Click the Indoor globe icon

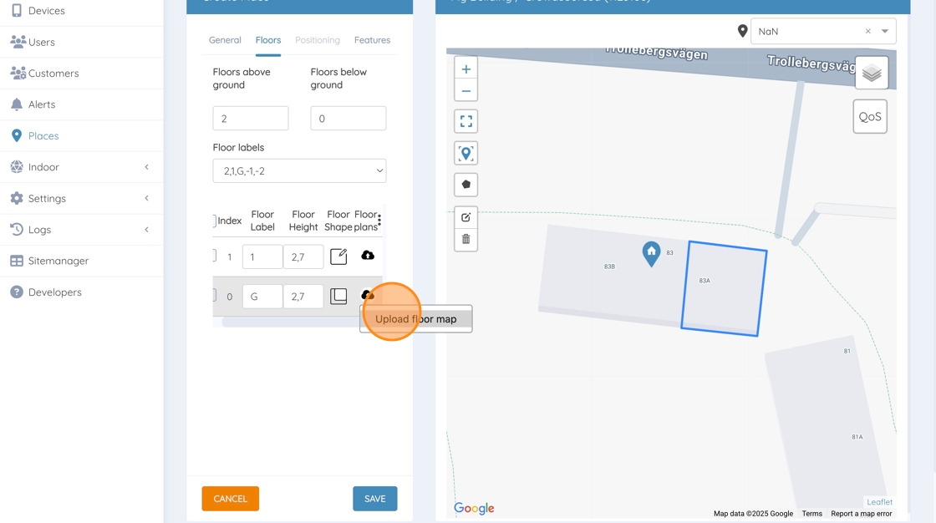(x=17, y=166)
